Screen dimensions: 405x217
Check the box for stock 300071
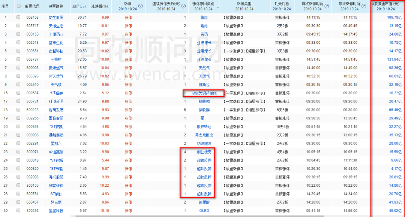18,152
